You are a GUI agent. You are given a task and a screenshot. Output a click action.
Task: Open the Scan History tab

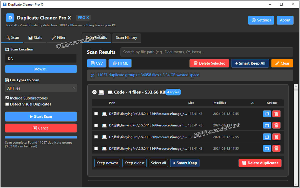pos(127,37)
